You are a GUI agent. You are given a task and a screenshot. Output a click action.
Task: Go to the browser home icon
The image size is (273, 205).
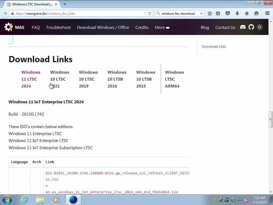point(247,13)
